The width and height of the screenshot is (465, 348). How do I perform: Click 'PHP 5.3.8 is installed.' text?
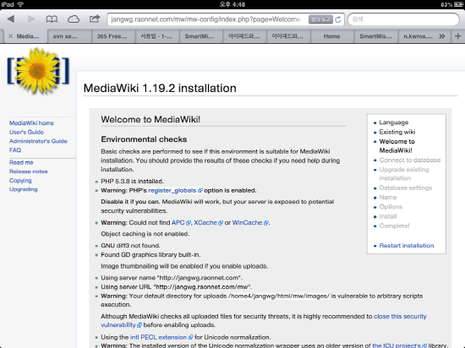(x=132, y=182)
